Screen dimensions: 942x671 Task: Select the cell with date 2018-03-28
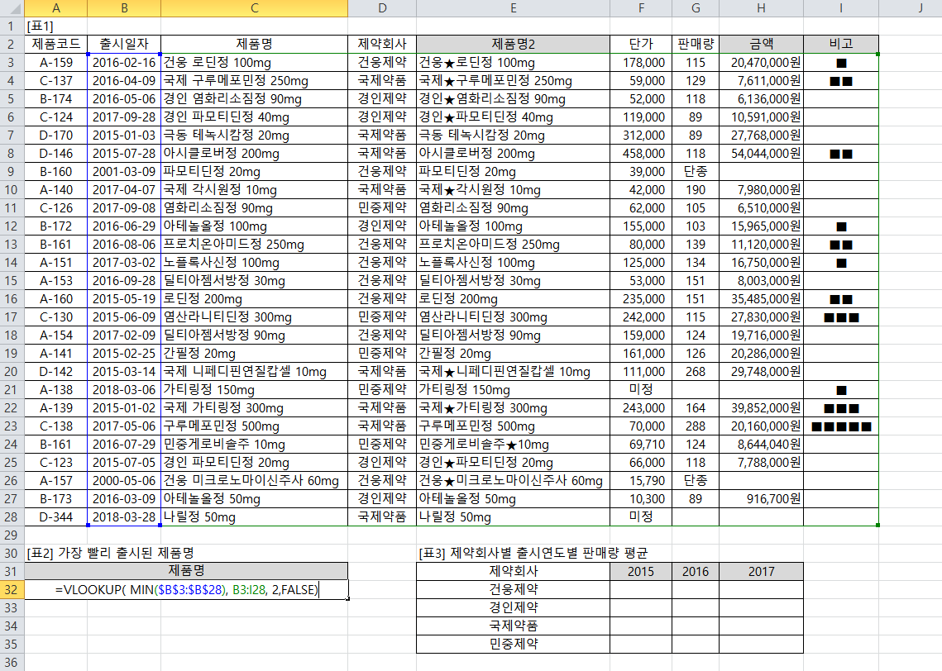tap(124, 517)
